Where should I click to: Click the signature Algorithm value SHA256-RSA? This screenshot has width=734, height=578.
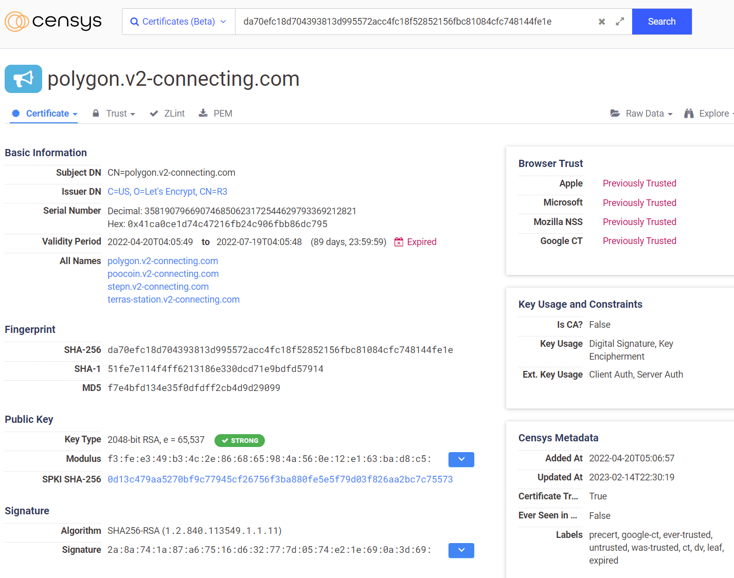pos(194,531)
